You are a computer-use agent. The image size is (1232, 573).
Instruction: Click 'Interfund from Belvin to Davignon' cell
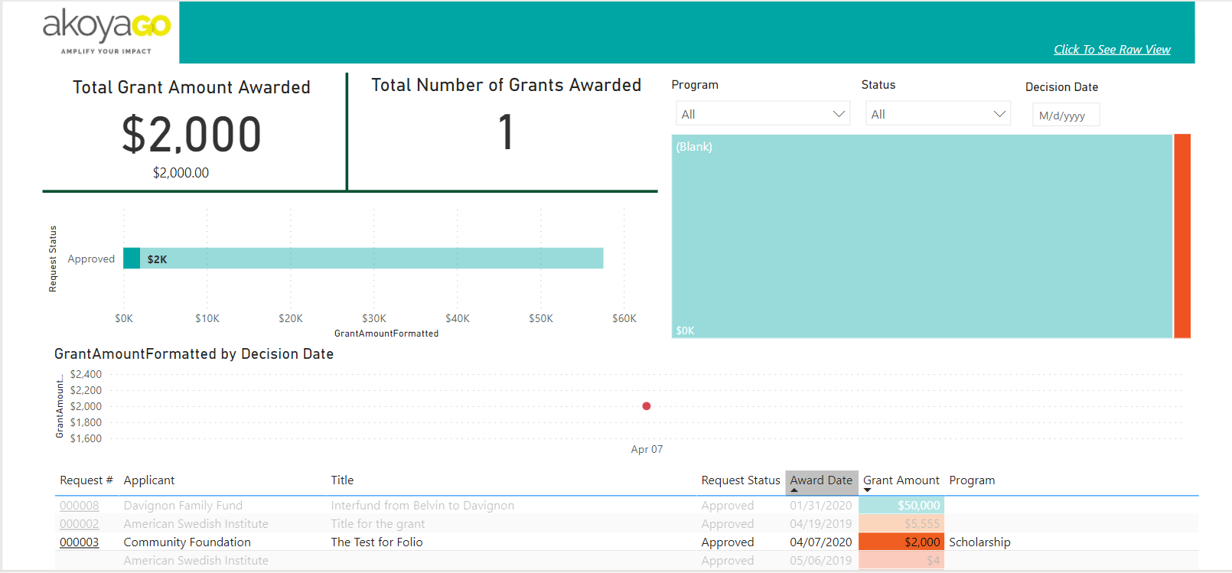click(x=422, y=506)
